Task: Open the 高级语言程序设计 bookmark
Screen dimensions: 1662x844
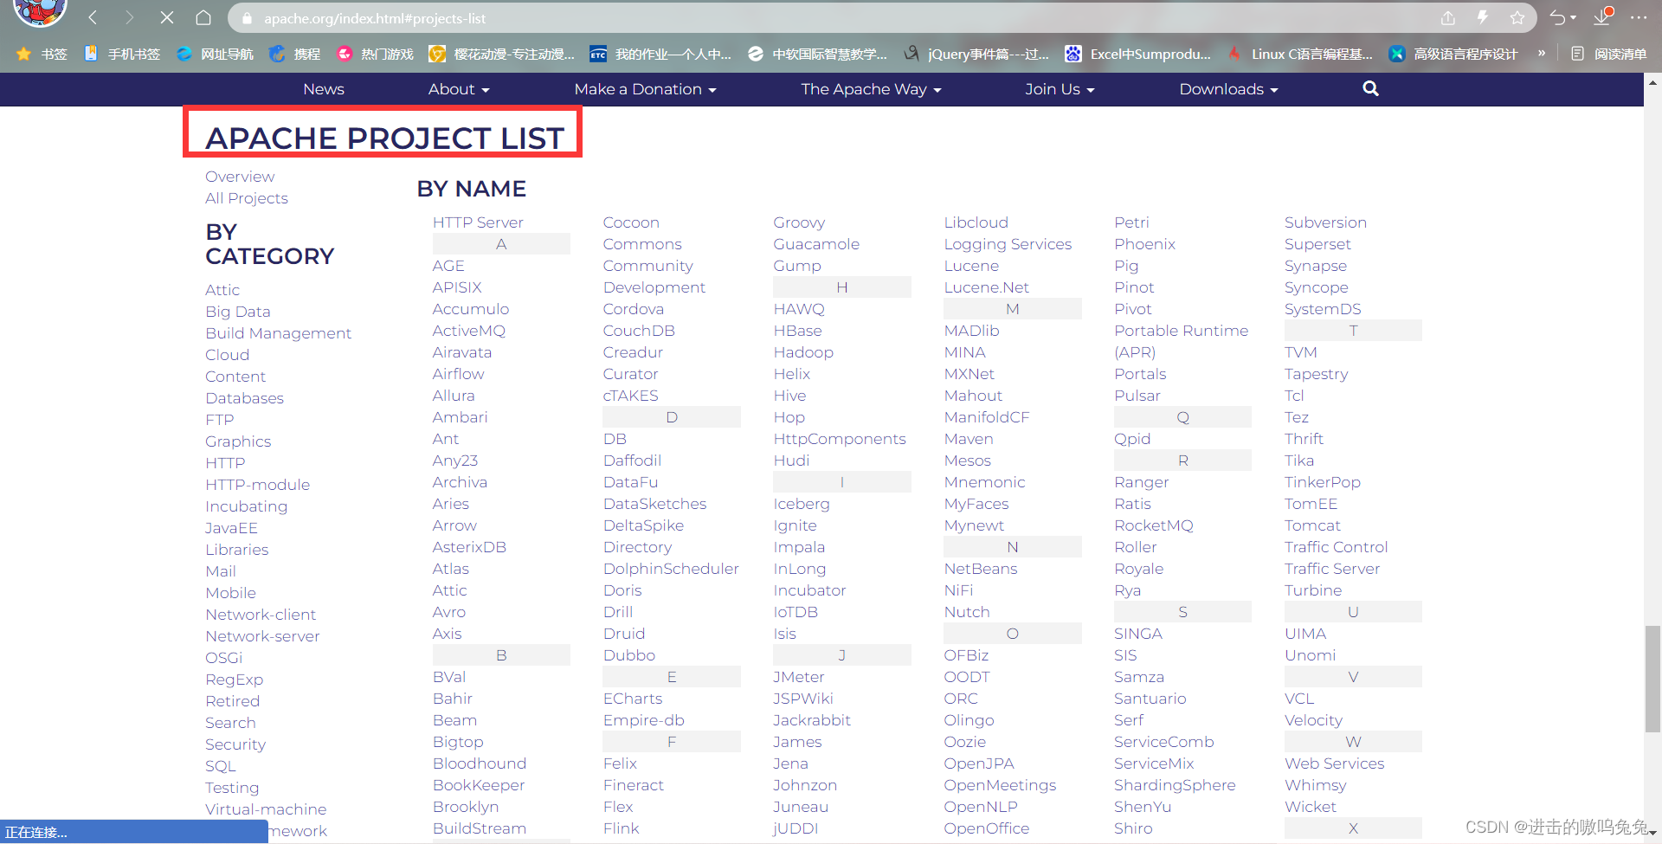Action: tap(1453, 54)
